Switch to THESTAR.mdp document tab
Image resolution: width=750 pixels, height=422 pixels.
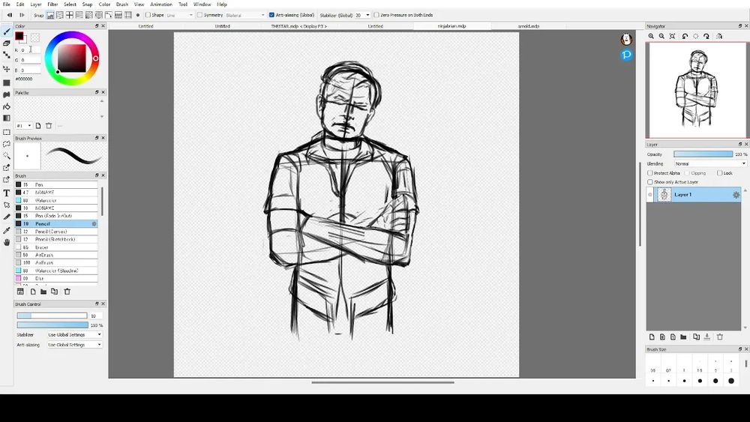click(x=299, y=26)
